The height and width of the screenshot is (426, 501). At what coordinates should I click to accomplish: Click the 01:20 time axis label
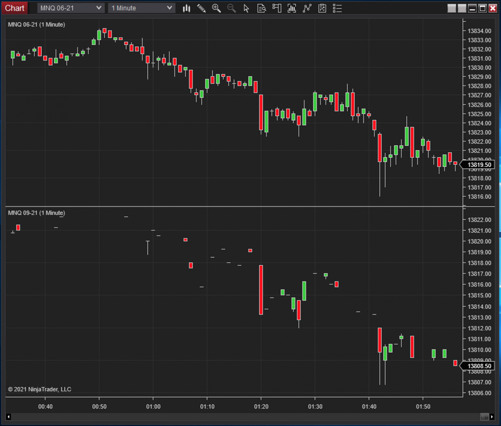(x=261, y=406)
